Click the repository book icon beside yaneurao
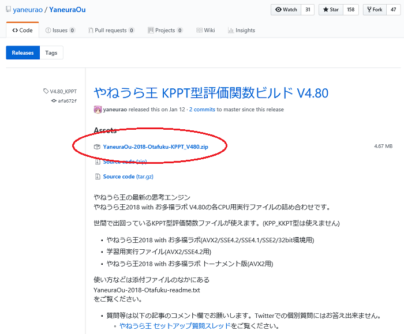The width and height of the screenshot is (404, 334). pyautogui.click(x=8, y=9)
